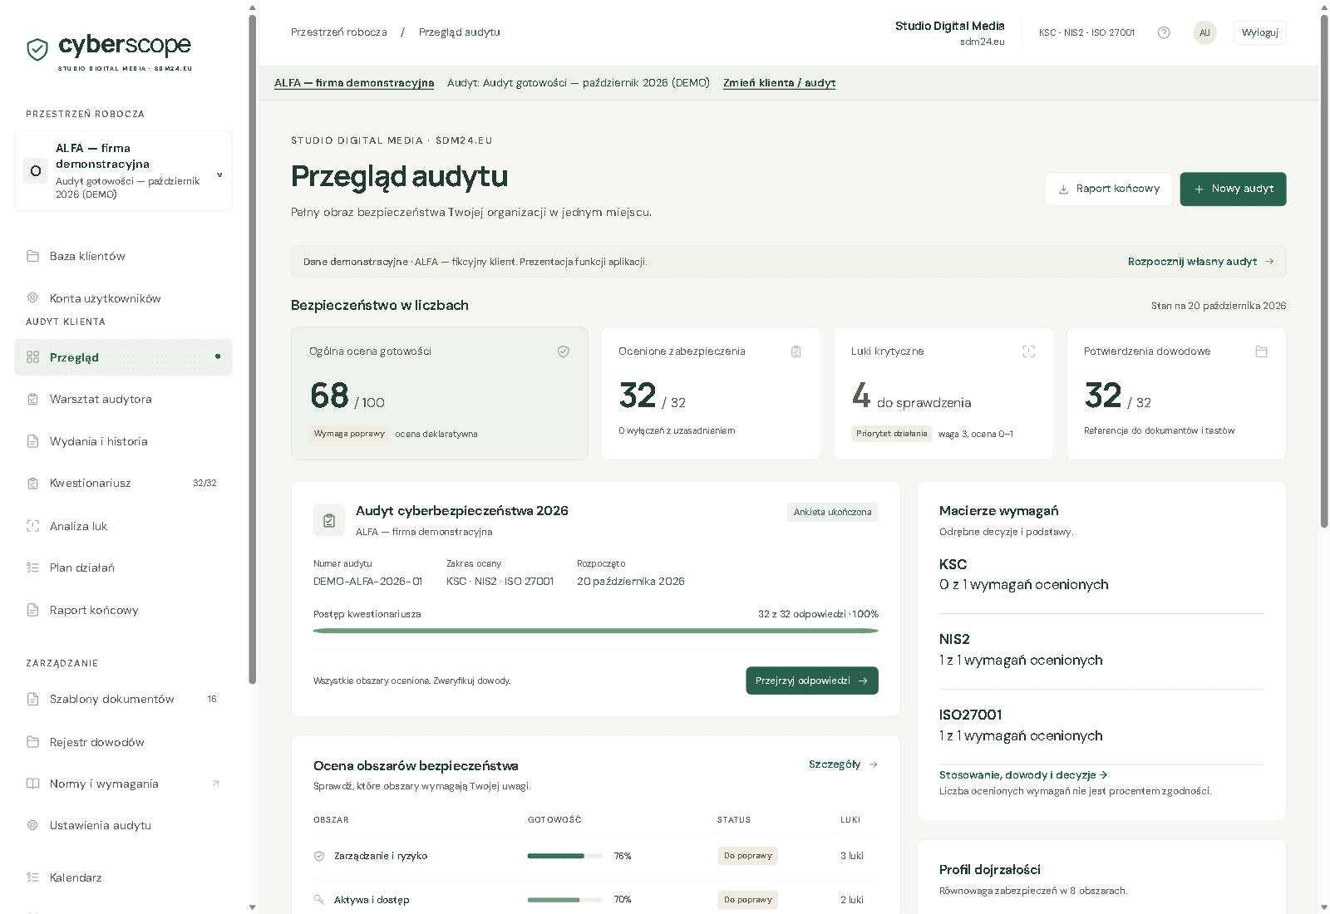
Task: Click Do poprawy status for Aktywa i dostęp
Action: tap(748, 900)
